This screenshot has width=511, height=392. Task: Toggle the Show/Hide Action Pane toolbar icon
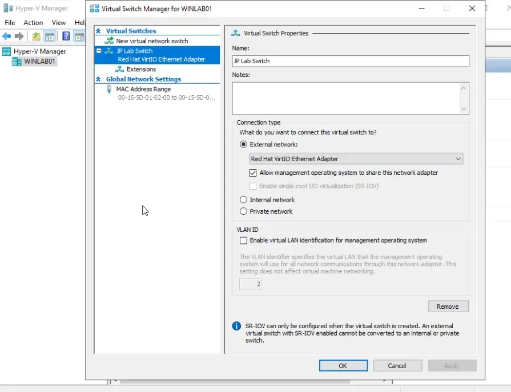click(x=79, y=36)
